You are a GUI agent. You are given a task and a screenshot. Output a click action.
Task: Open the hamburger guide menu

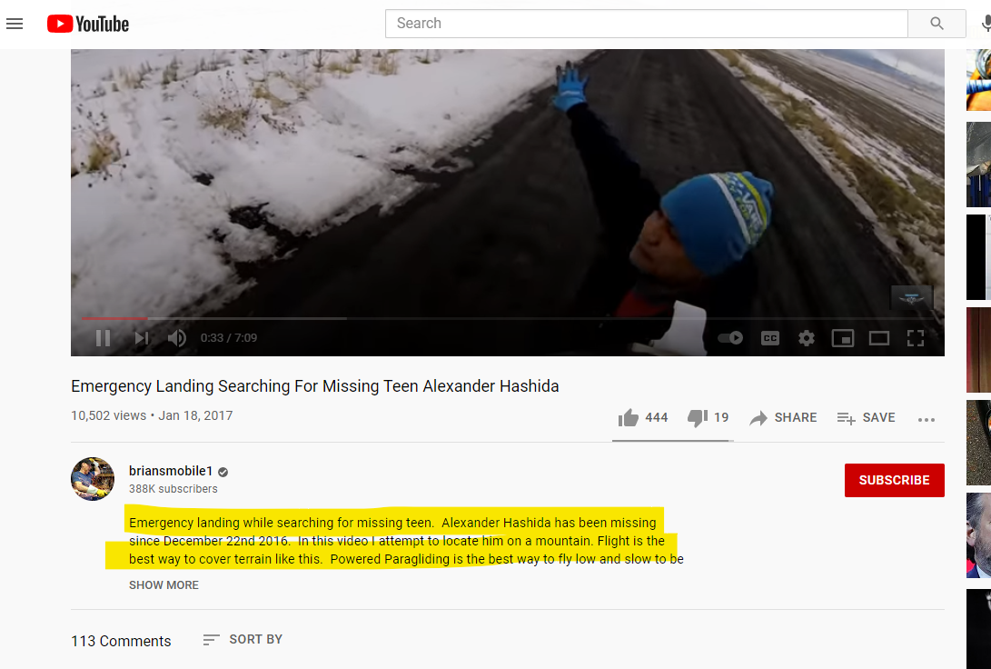15,24
